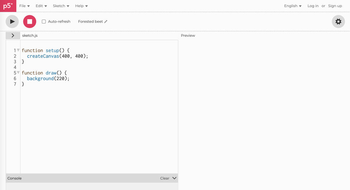Click the Forested beet sketch name
This screenshot has height=190, width=350.
pos(90,22)
